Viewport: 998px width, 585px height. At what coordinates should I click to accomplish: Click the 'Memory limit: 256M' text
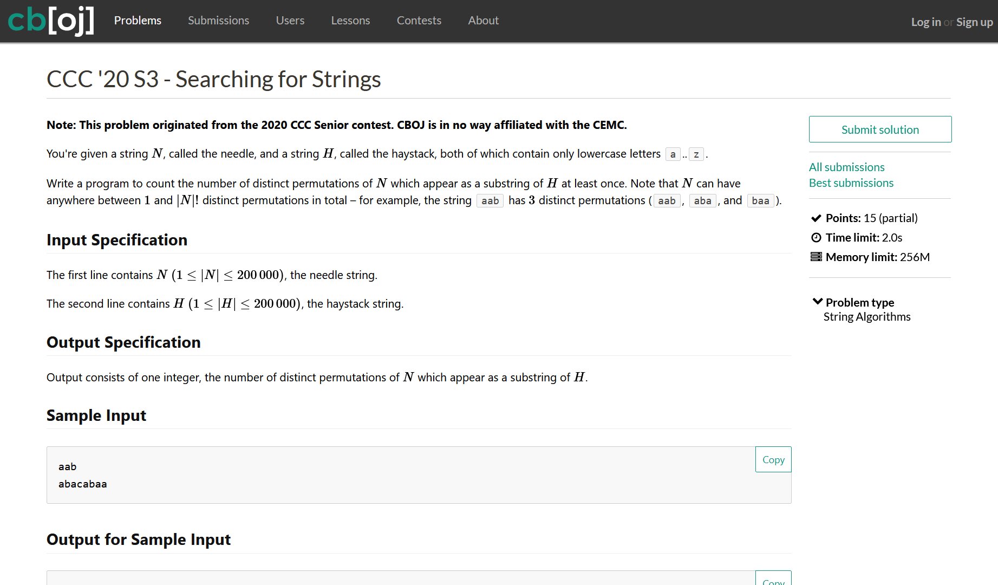[878, 257]
